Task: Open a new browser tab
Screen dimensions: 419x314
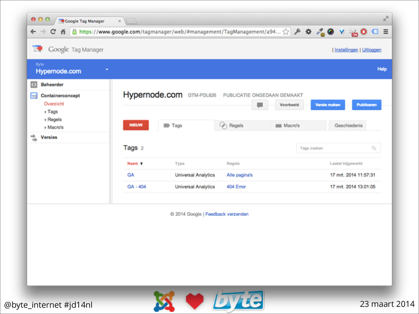Action: pyautogui.click(x=131, y=21)
